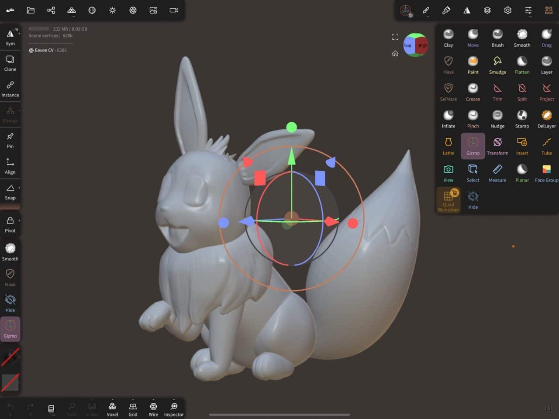This screenshot has width=559, height=419.
Task: Open the Files folder menu
Action: coord(31,10)
